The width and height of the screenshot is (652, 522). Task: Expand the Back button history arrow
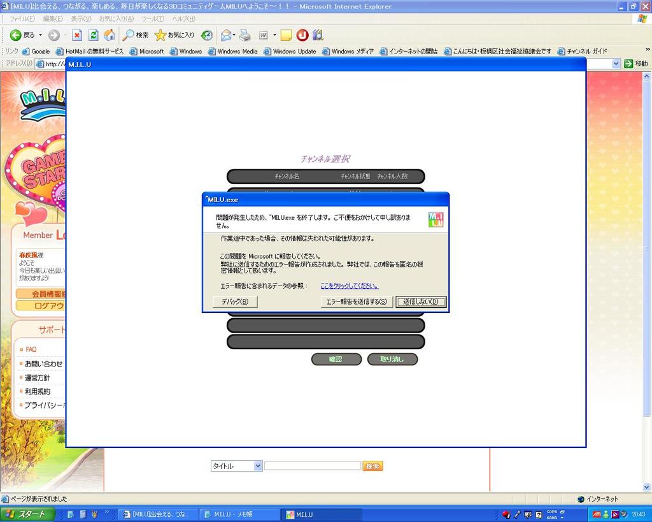tap(40, 35)
